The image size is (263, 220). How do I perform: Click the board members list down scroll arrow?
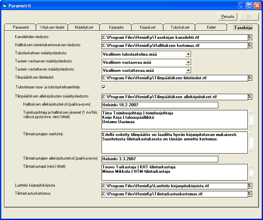[x=250, y=126]
